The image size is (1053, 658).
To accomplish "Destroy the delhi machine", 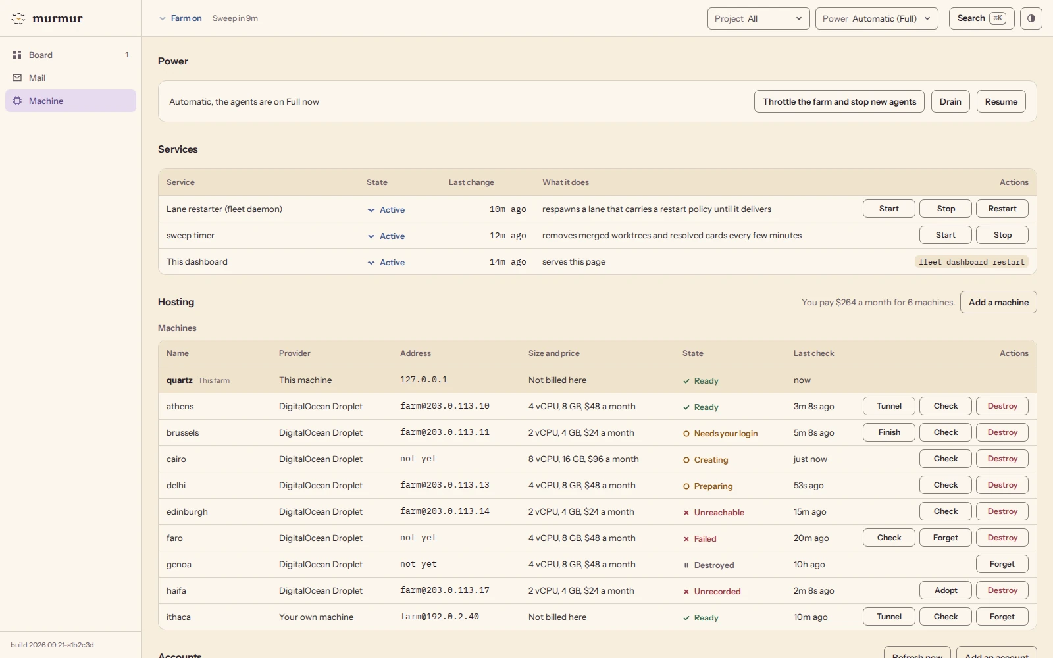I will (1002, 485).
